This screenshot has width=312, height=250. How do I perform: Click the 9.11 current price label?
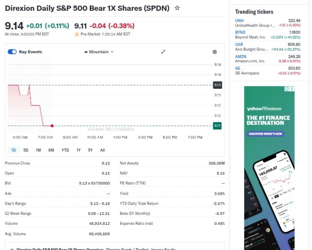[217, 126]
